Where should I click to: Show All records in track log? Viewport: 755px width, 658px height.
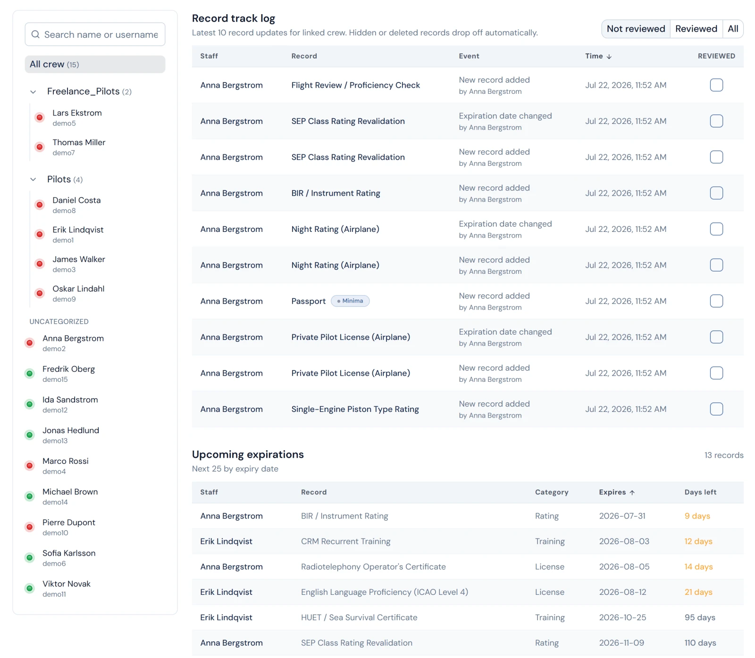[733, 29]
